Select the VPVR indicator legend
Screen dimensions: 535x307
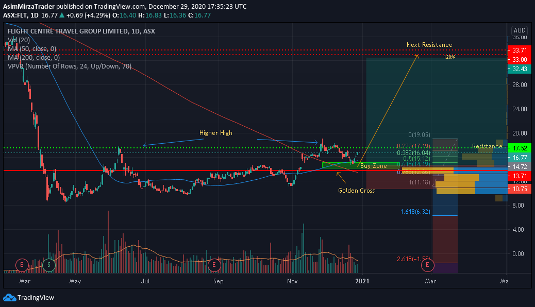point(70,66)
